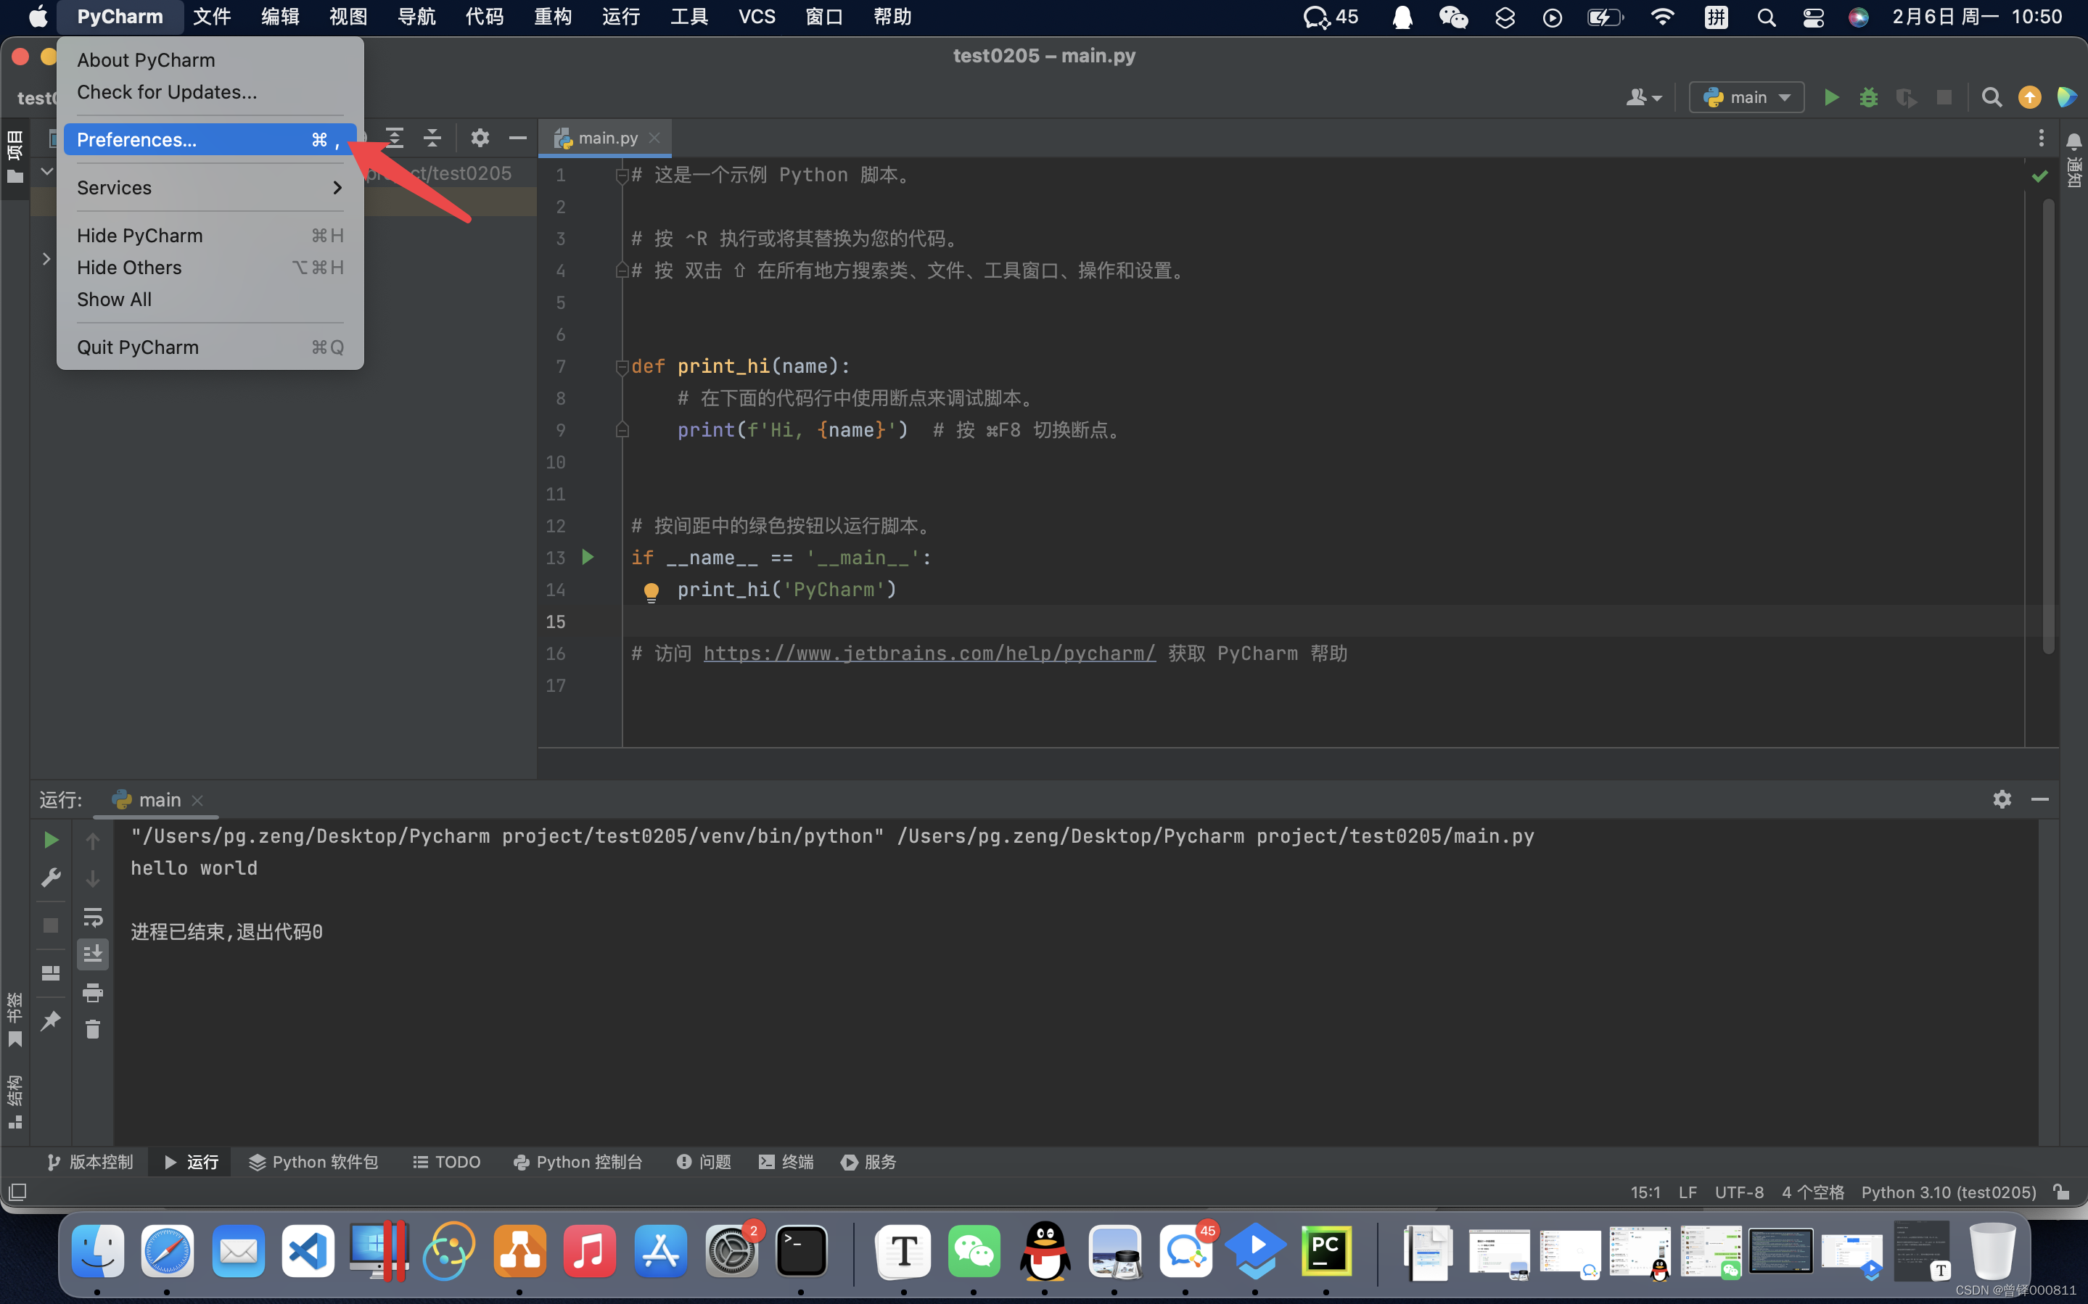Viewport: 2088px width, 1304px height.
Task: Click the Stop process icon
Action: (52, 923)
